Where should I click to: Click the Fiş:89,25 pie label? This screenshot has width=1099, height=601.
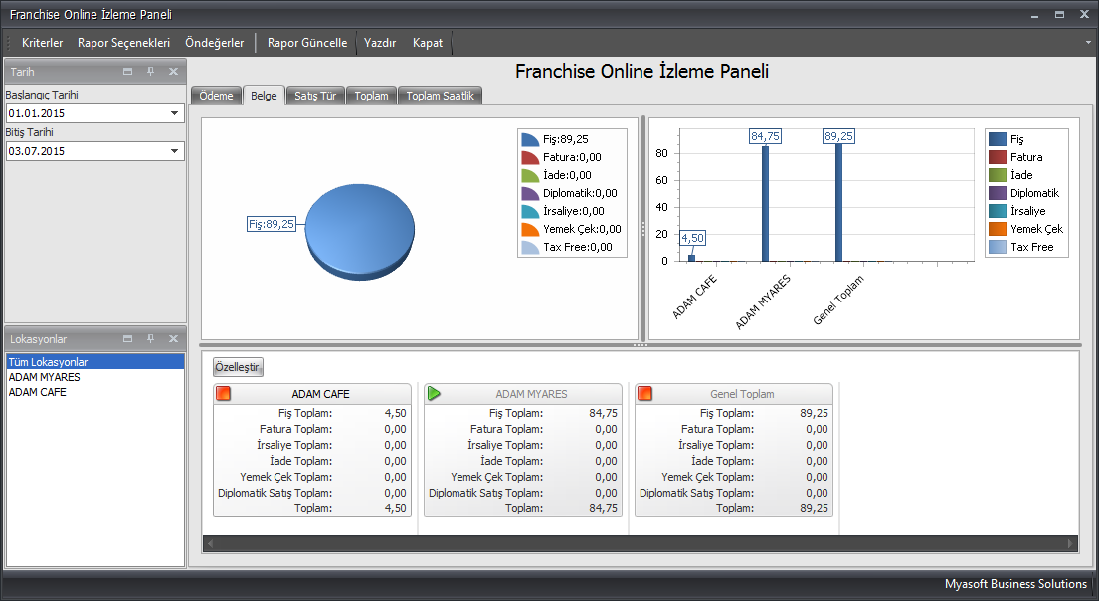coord(272,225)
